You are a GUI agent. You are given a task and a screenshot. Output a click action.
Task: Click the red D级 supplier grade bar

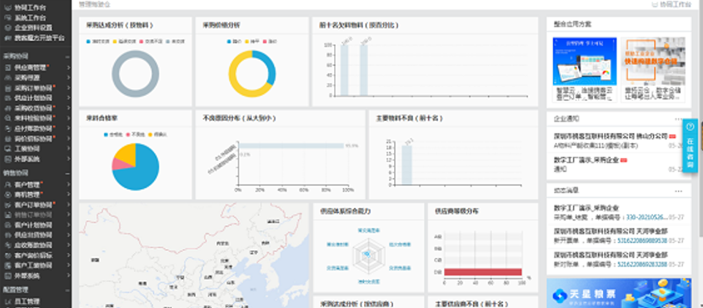click(x=483, y=271)
